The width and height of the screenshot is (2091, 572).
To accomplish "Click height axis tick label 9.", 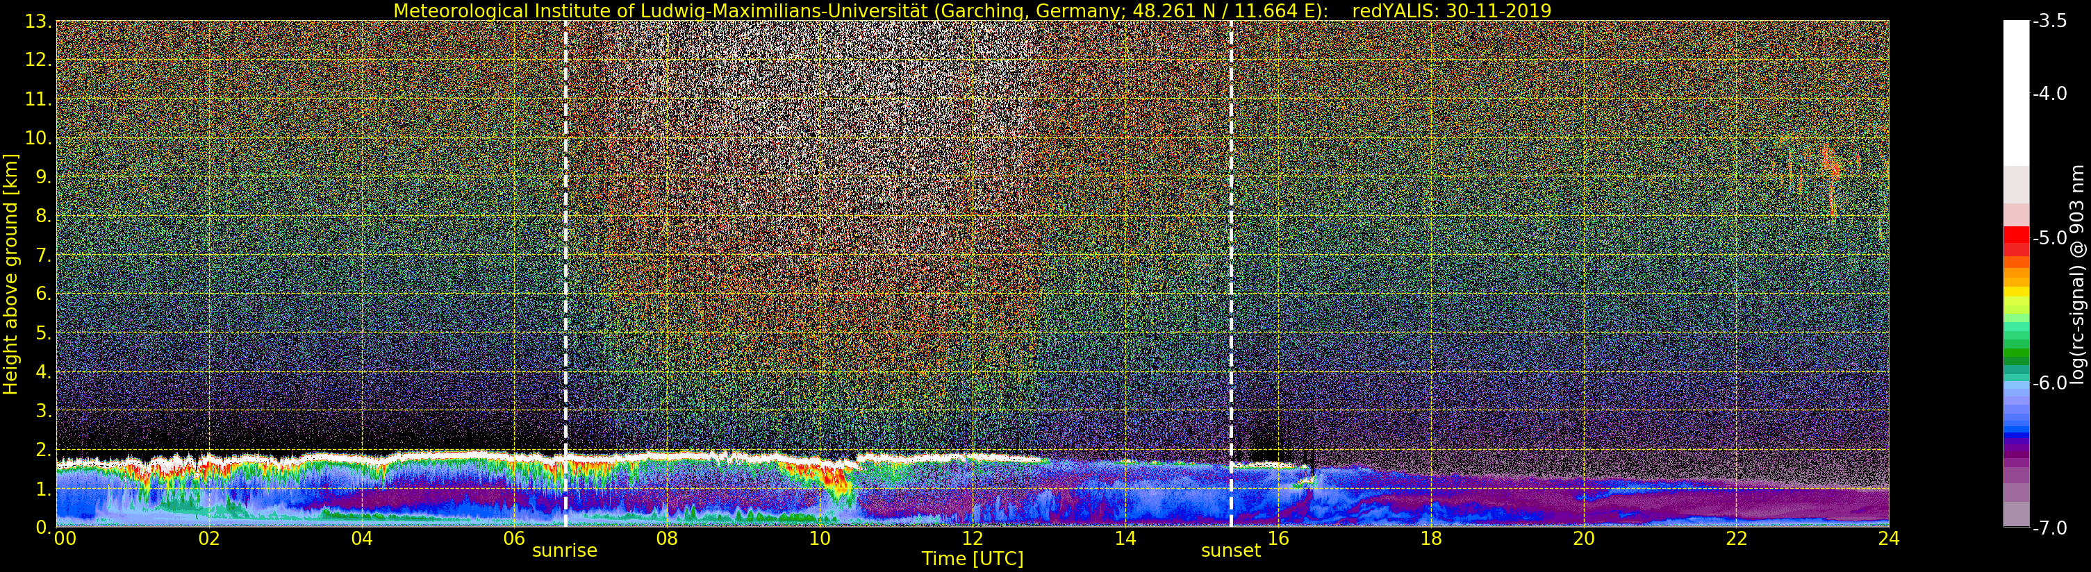I will click(42, 177).
